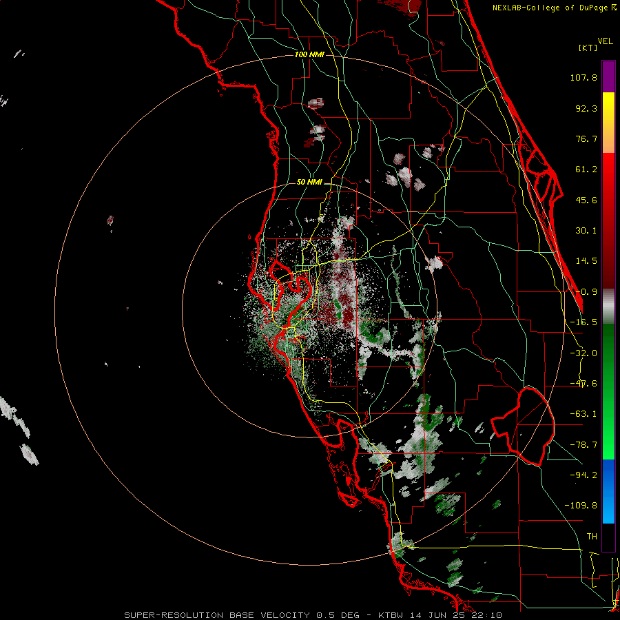Screen dimensions: 620x620
Task: Pick the purple segment of the color bar
Action: click(608, 77)
